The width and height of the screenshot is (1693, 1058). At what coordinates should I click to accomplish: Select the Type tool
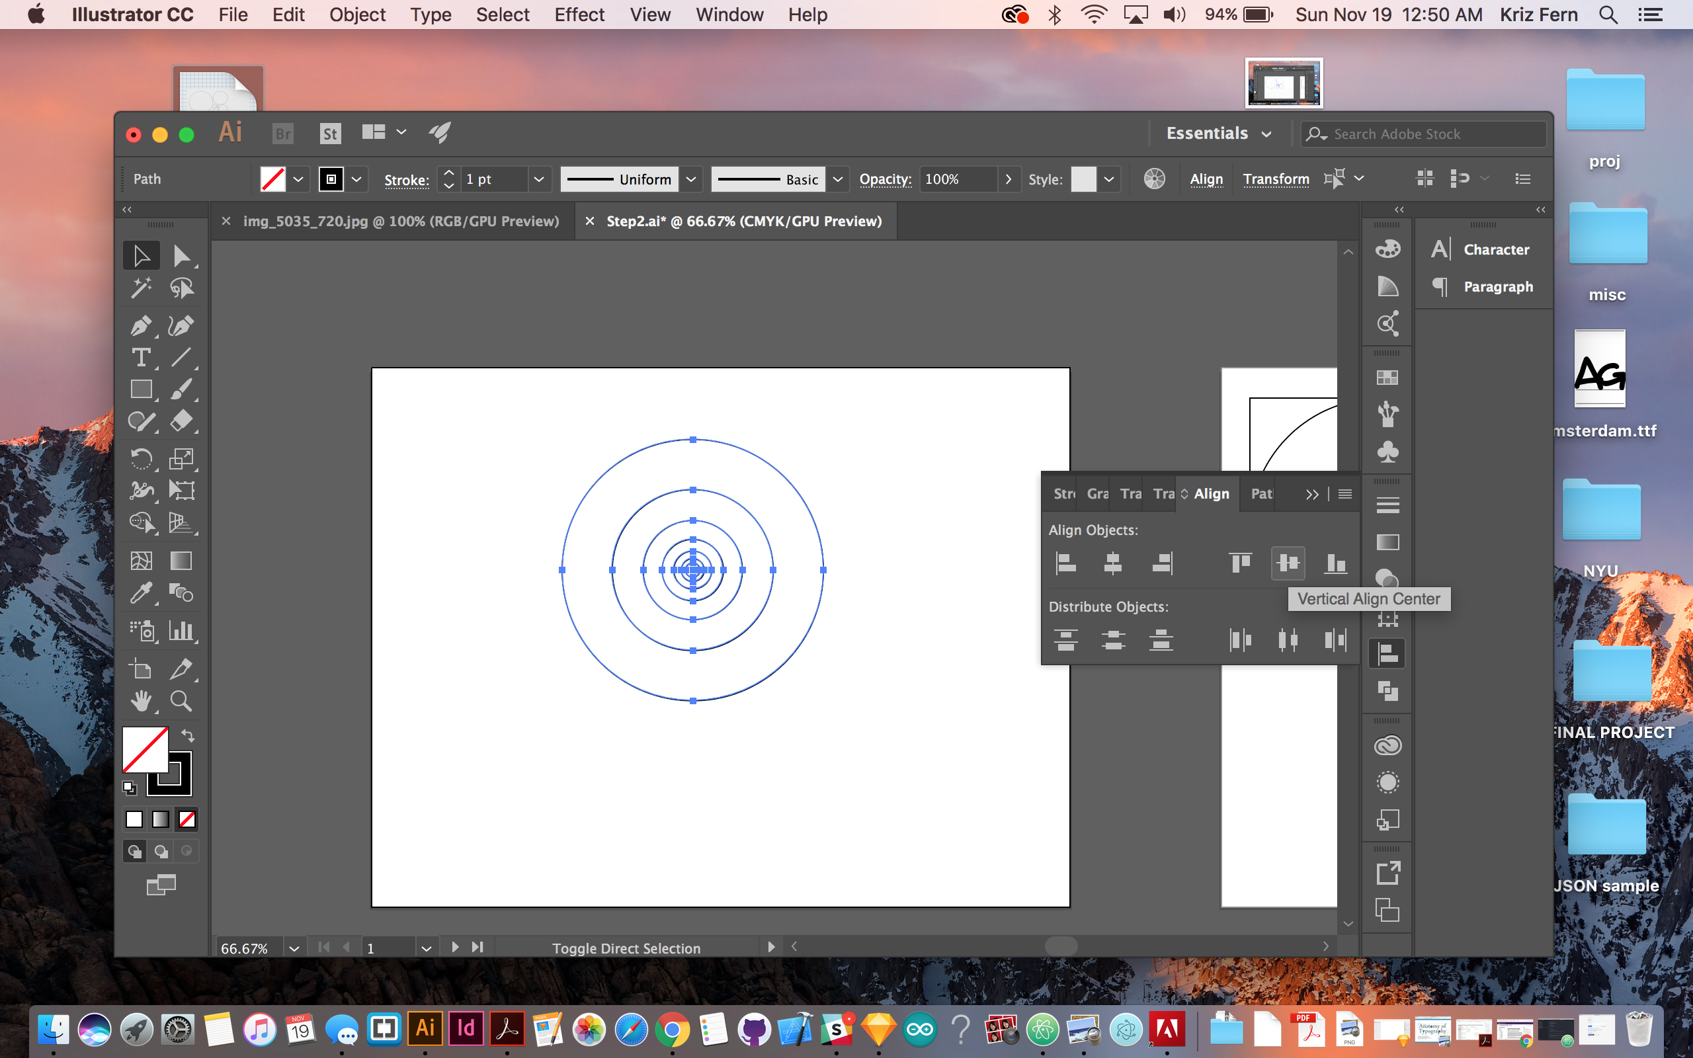coord(141,358)
